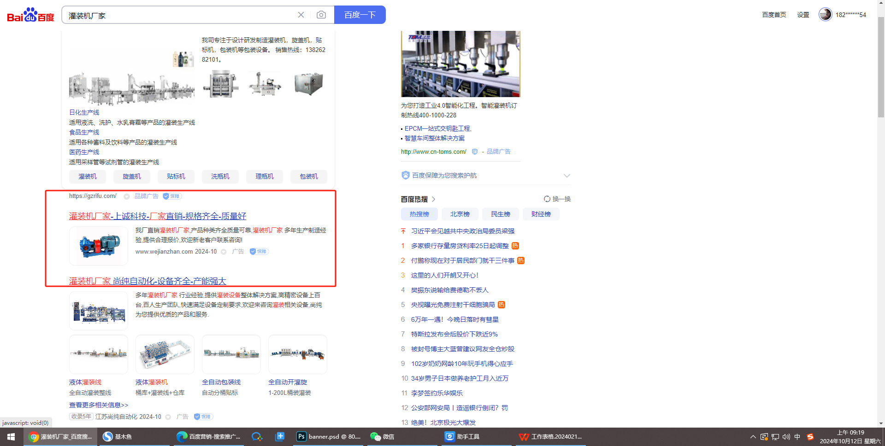The height and width of the screenshot is (446, 885).
Task: Open the Windows Start menu
Action: coord(11,437)
